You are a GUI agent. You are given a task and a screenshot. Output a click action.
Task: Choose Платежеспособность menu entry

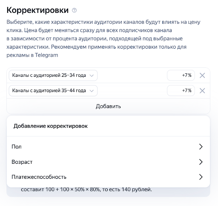point(108,177)
